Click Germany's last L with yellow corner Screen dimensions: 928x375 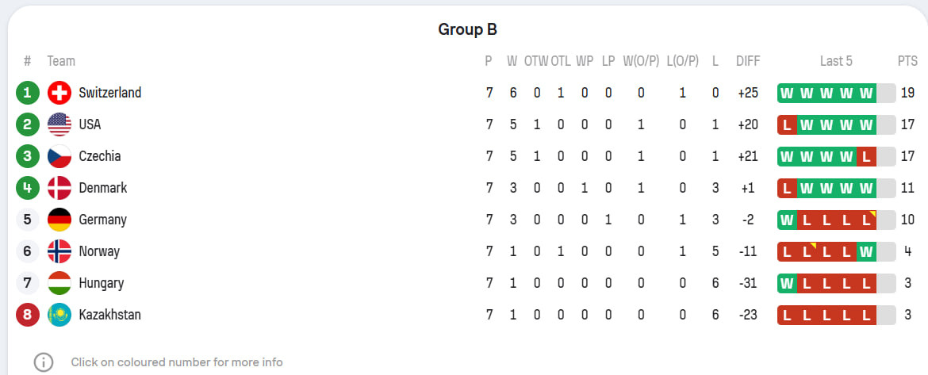click(866, 220)
